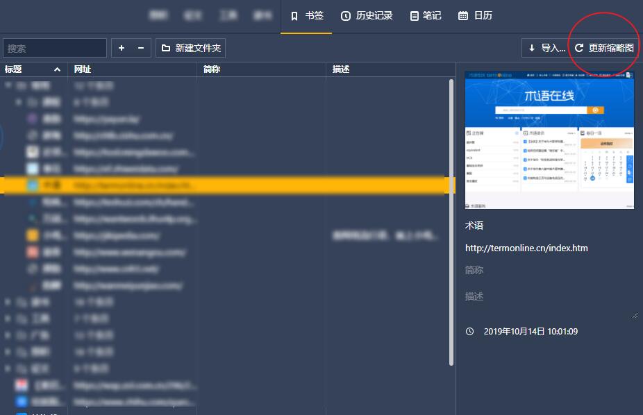
Task: Click the termonline.cn URL field in details
Action: [526, 248]
